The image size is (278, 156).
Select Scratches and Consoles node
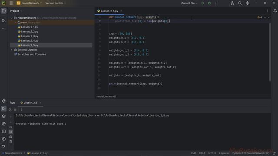tap(32, 54)
